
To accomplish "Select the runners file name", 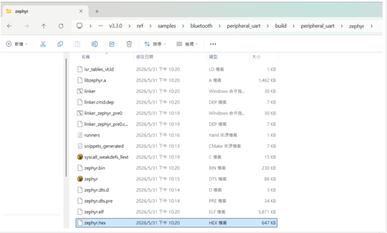I will (x=92, y=135).
